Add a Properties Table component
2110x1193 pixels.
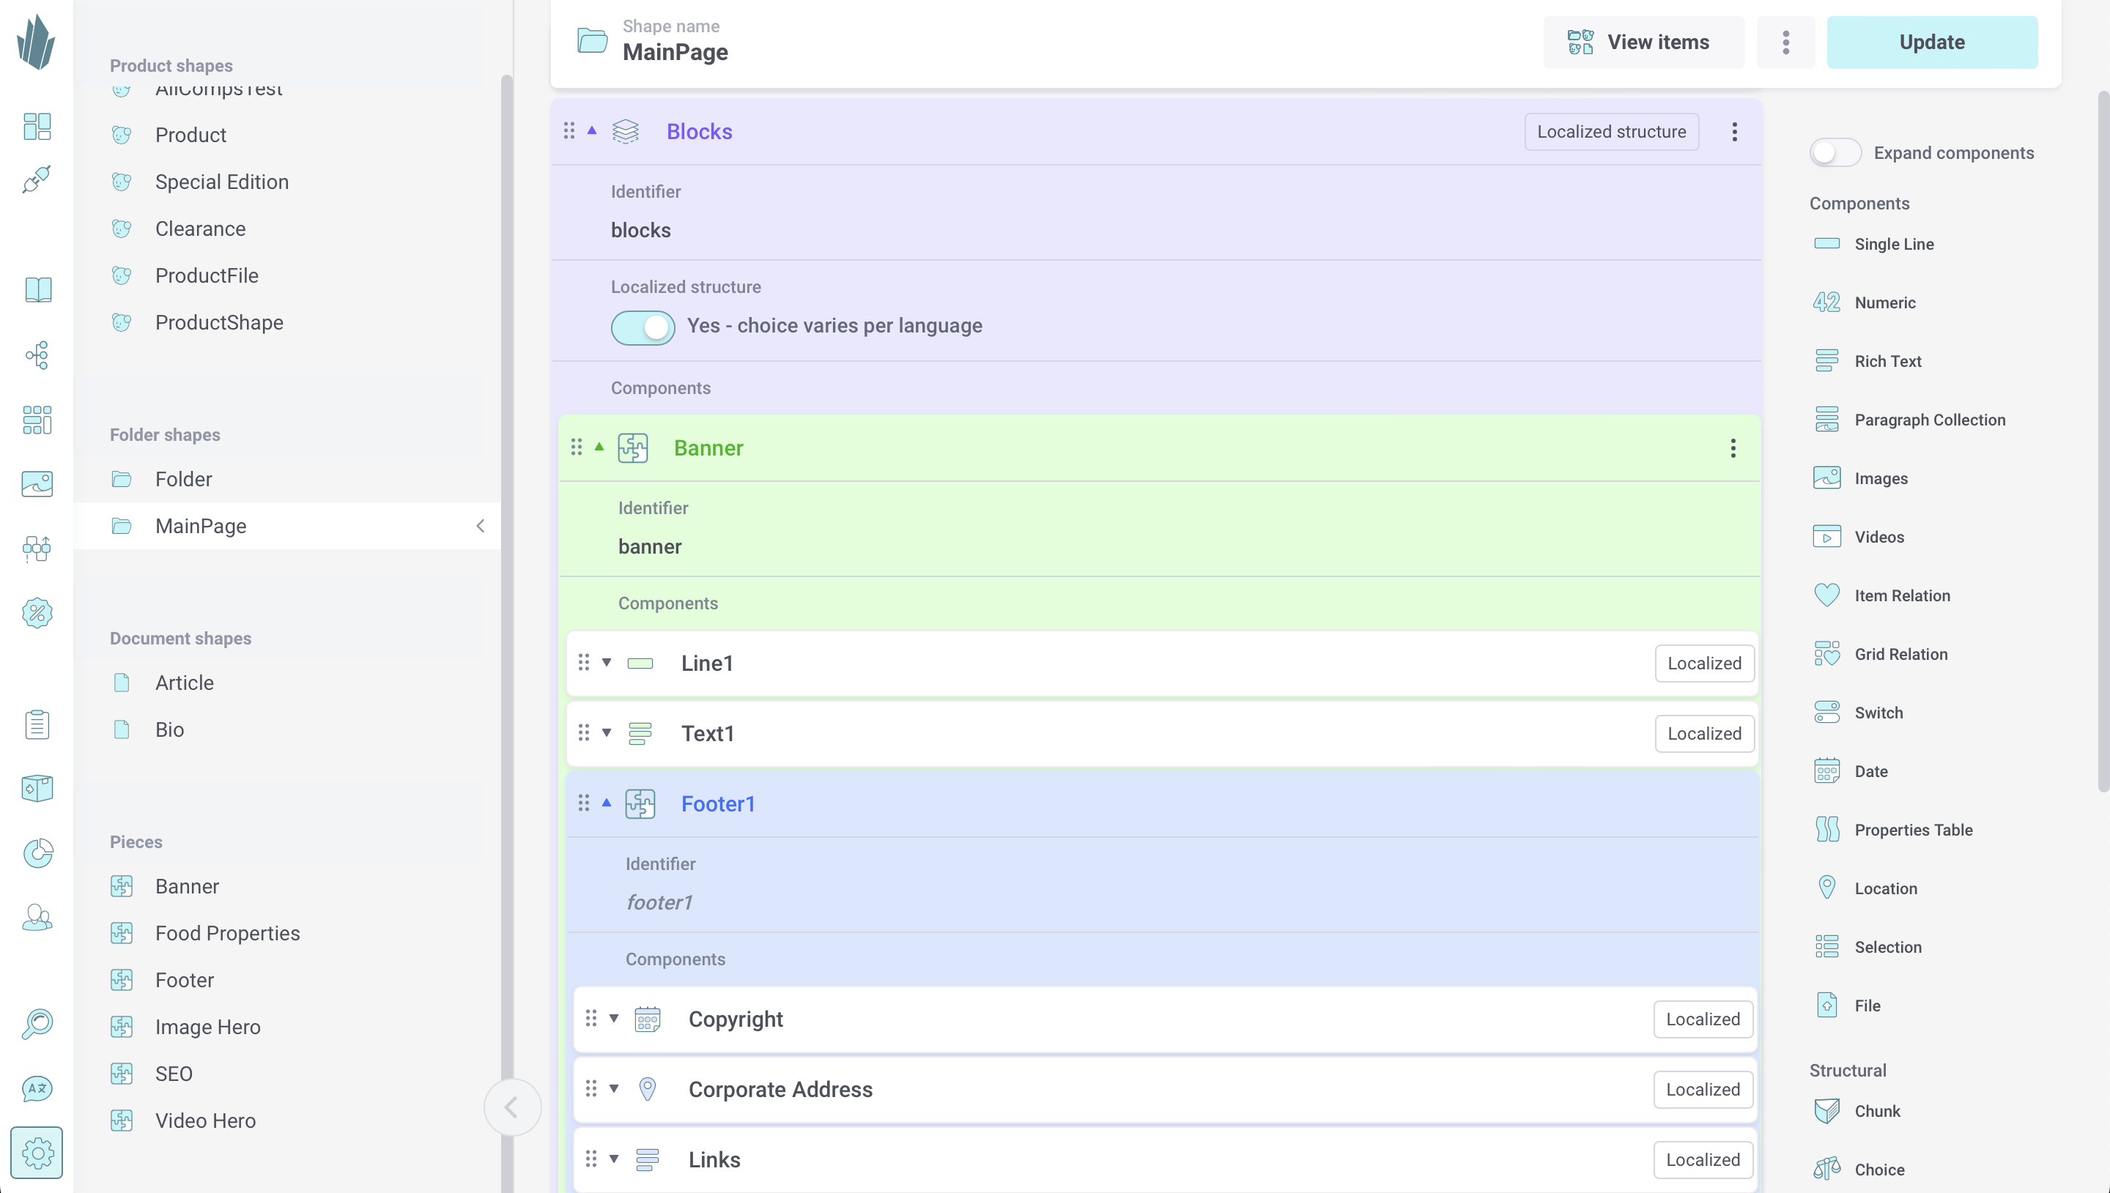[1893, 829]
